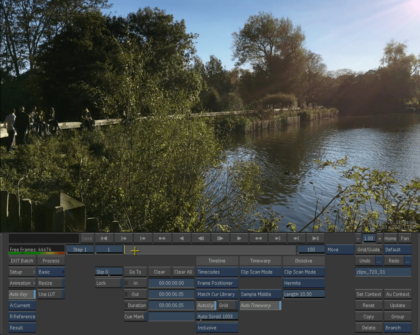Step back one frame
Viewport: 420px width, 335px height.
tap(200, 238)
